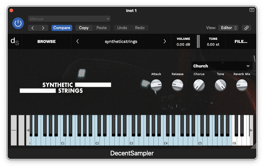Click the VOLUME 0.00 dB field
Image resolution: width=264 pixels, height=168 pixels.
pos(183,42)
